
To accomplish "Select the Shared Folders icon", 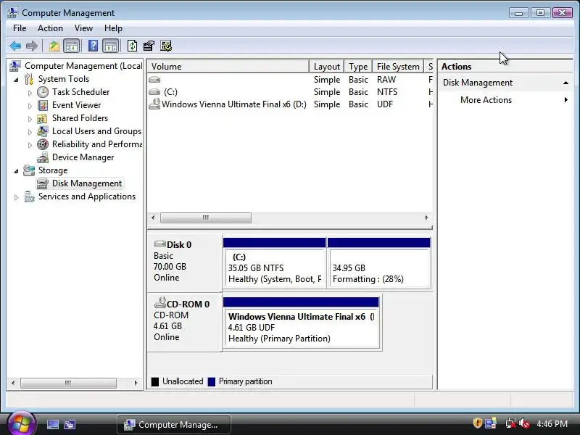I will (x=43, y=118).
